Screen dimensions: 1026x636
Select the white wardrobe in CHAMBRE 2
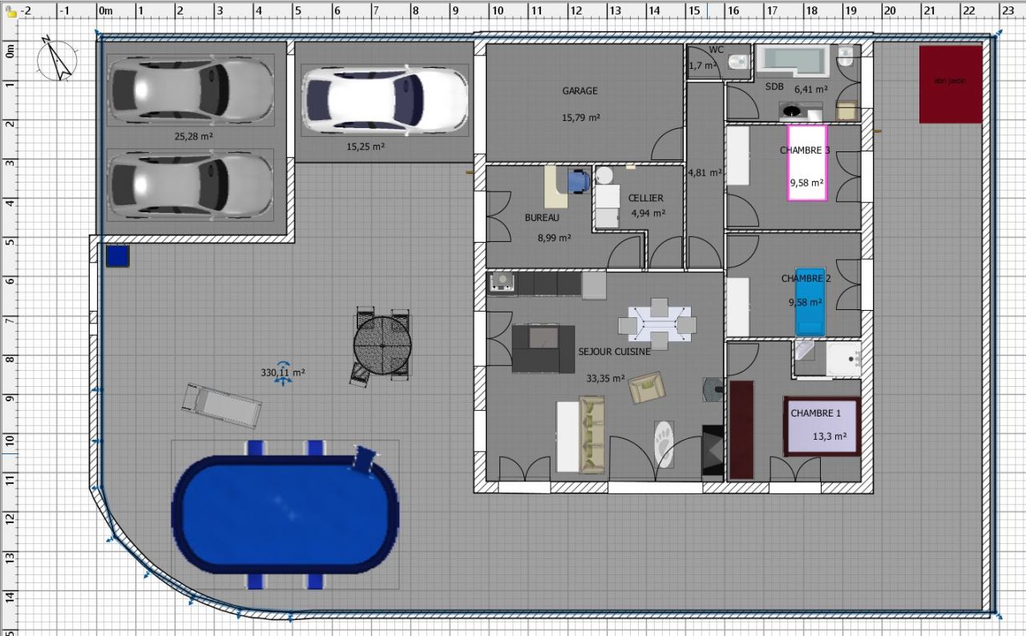738,307
